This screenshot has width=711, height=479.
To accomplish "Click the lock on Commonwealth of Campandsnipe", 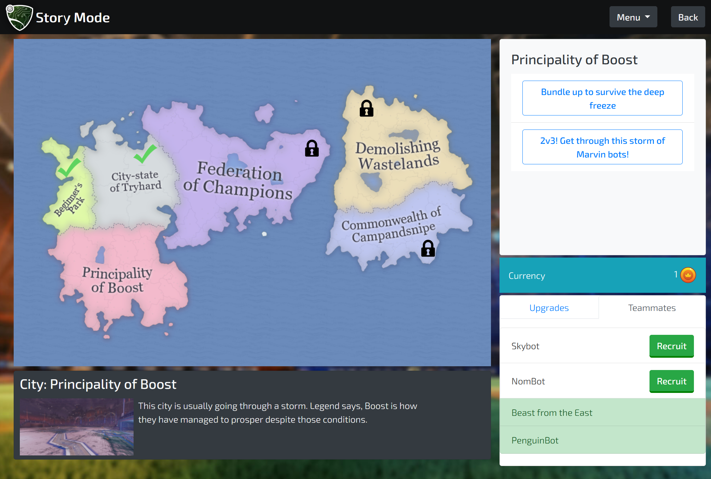I will [428, 248].
